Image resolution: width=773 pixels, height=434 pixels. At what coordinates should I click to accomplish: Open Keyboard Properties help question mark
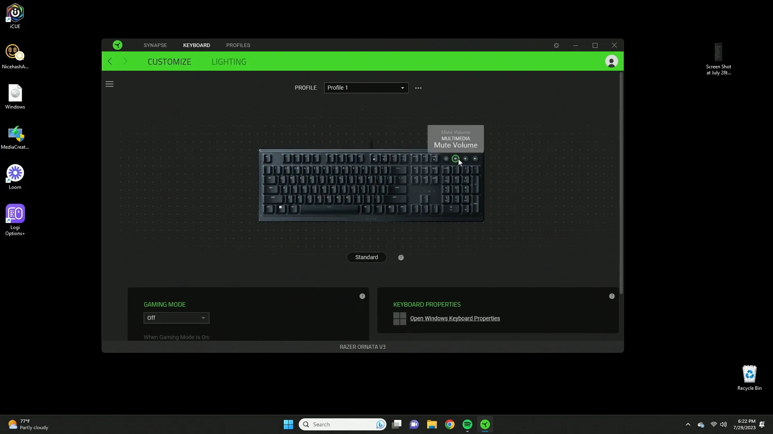[612, 296]
